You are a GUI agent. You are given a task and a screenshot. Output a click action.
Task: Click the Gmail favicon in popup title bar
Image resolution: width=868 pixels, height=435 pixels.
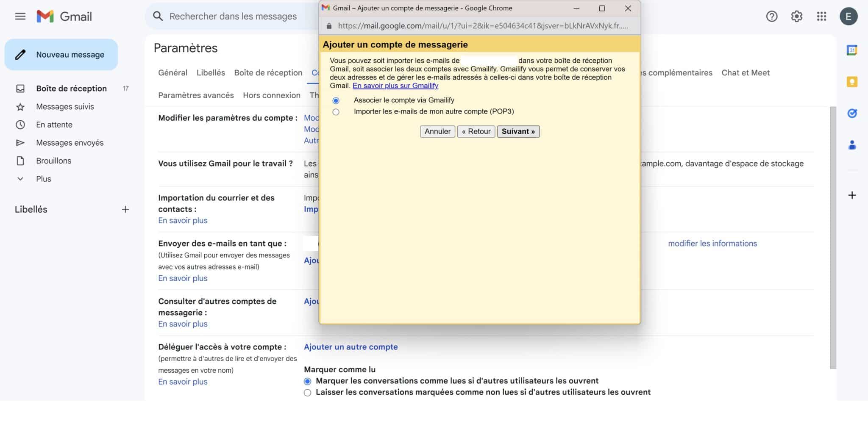click(x=325, y=8)
